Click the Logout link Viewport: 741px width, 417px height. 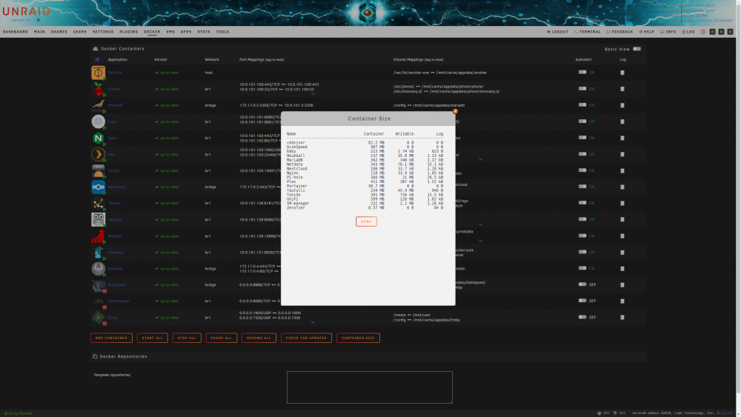pos(558,32)
